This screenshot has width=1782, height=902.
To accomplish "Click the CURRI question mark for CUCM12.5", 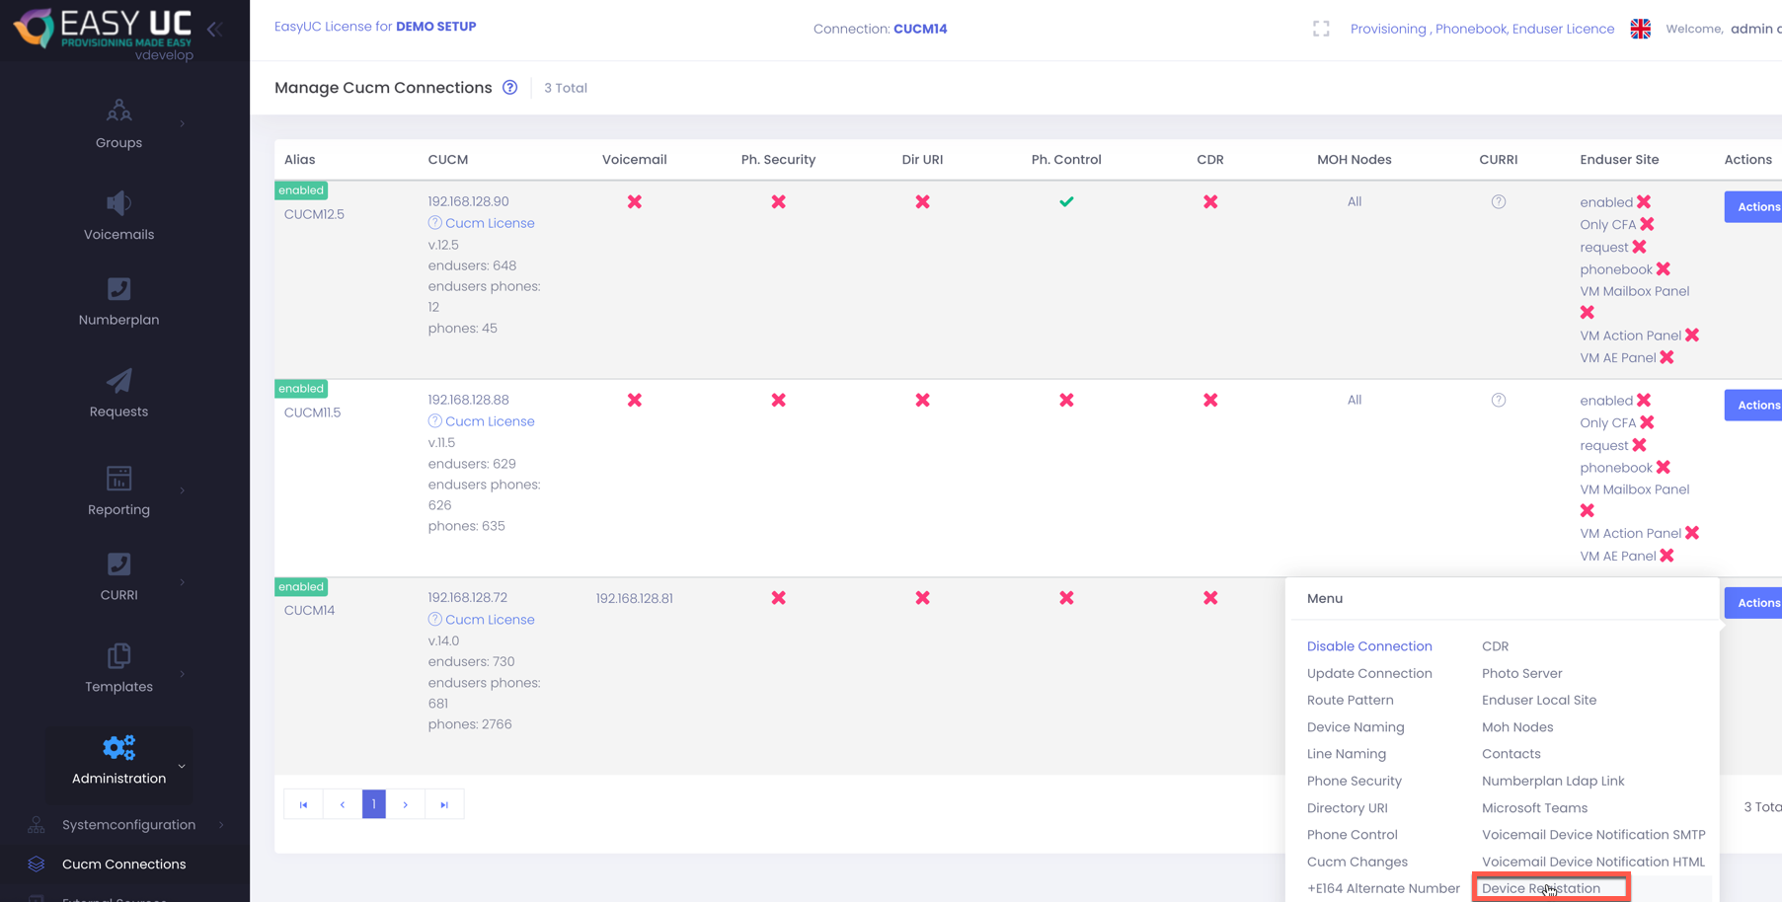I will (1498, 202).
